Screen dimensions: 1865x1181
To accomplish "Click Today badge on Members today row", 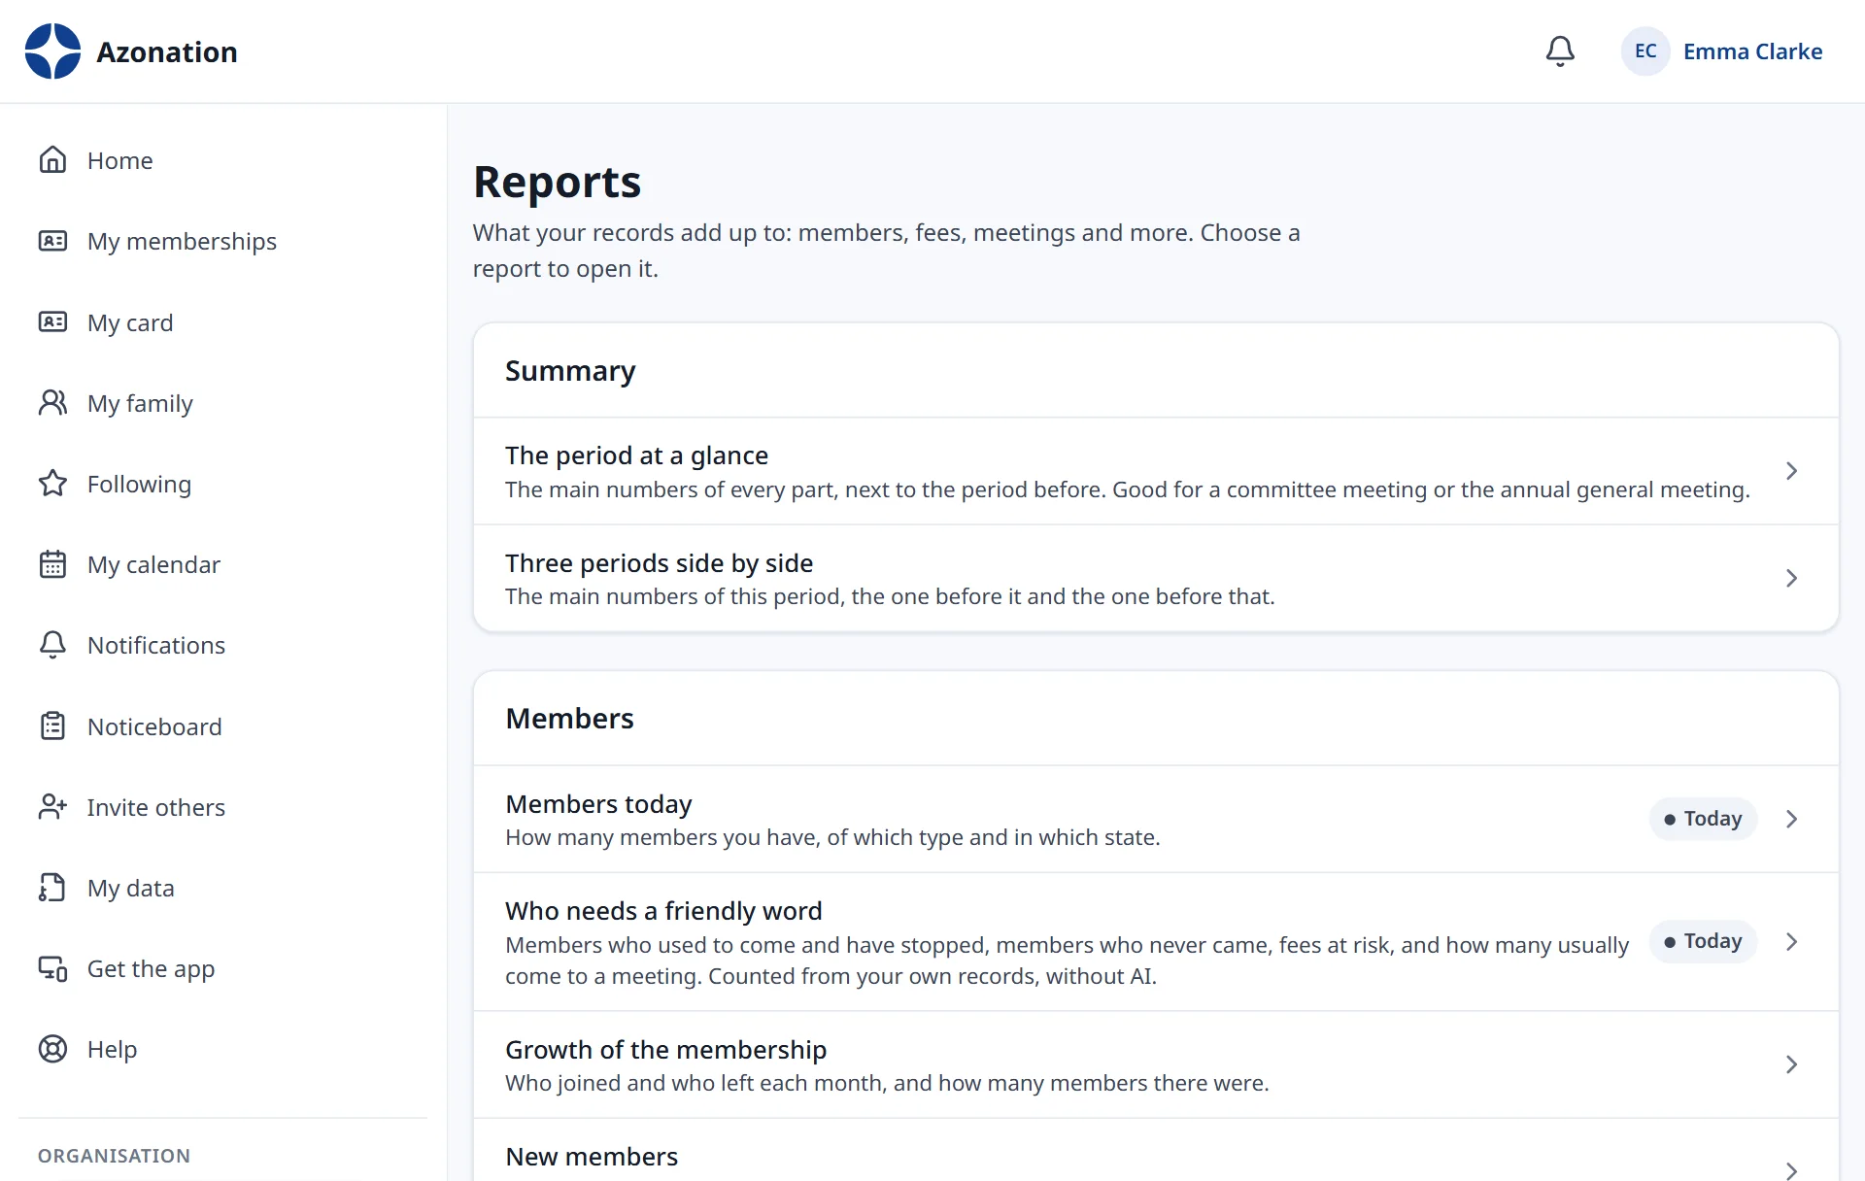I will [1703, 819].
